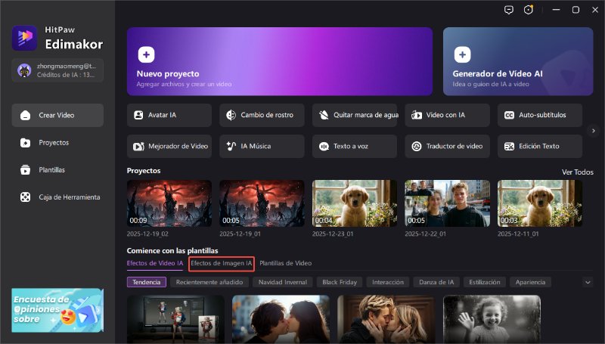This screenshot has width=605, height=344.
Task: Select the Apariencia category filter
Action: (531, 282)
